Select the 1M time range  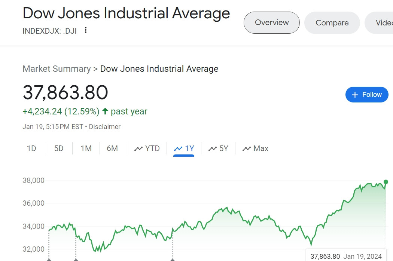pos(86,148)
